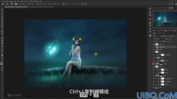Open the Image menu
Viewport: 177px width, 99px height.
(x=11, y=1)
